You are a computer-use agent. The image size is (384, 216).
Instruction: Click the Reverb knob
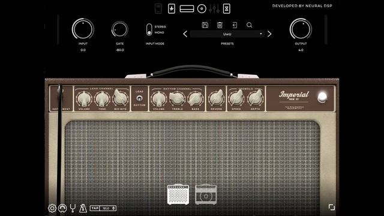coord(216,98)
